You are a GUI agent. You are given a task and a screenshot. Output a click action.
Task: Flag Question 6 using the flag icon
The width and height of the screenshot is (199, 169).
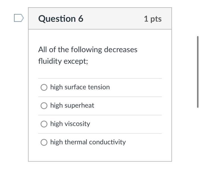[x=18, y=18]
